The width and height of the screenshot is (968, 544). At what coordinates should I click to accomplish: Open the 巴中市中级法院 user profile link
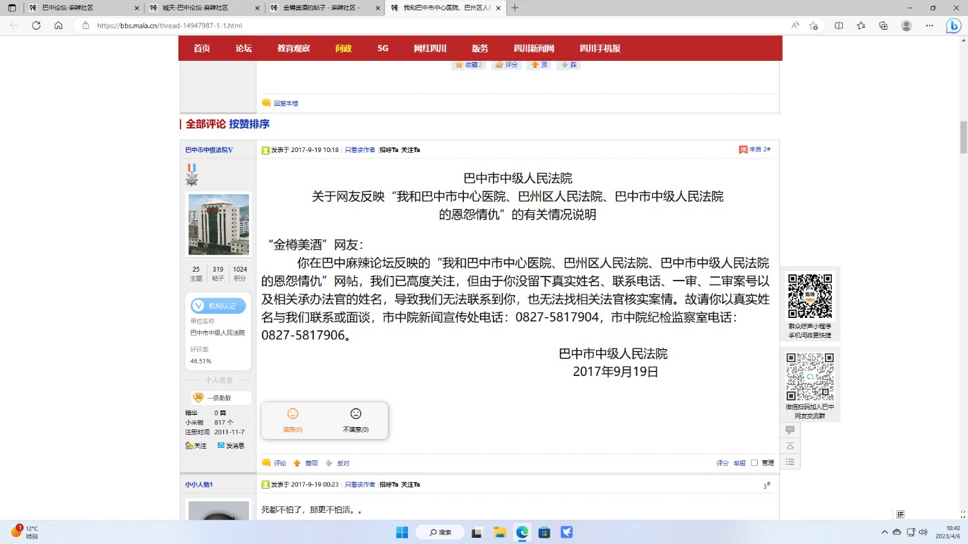point(209,150)
